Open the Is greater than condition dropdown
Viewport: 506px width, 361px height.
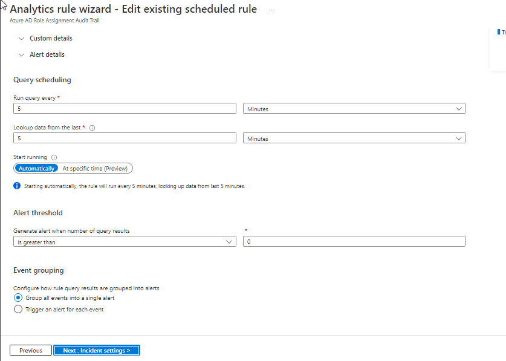[x=125, y=241]
